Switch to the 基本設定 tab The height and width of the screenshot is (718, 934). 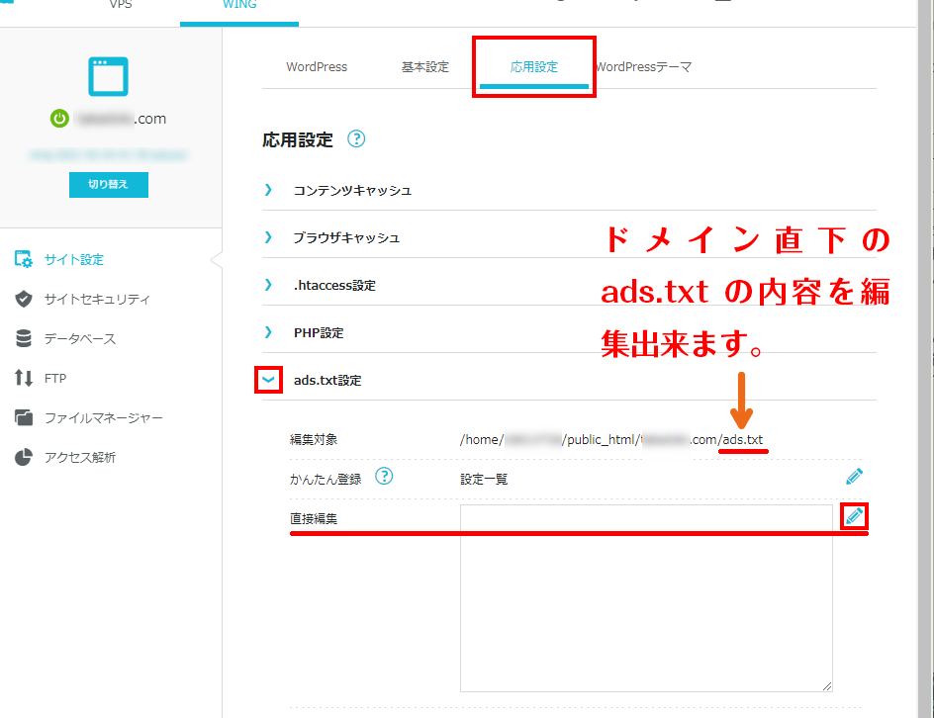tap(425, 66)
